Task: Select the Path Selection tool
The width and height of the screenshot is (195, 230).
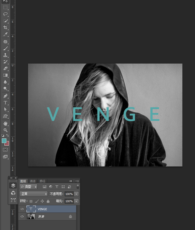Action: point(5,109)
